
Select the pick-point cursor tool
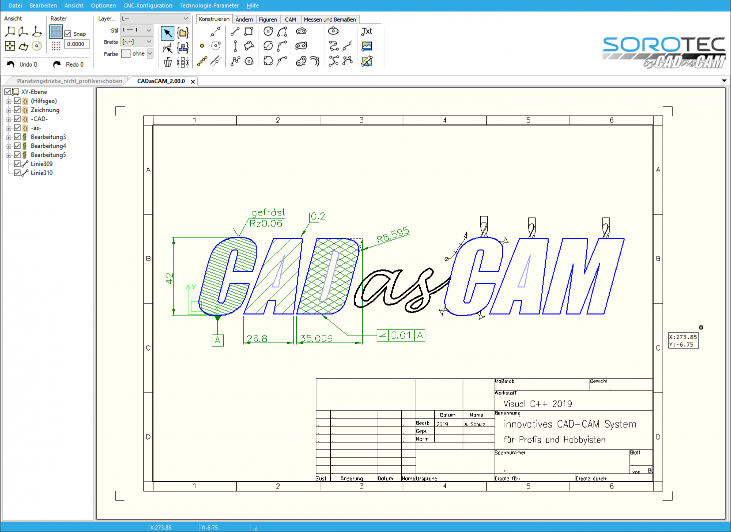pyautogui.click(x=167, y=48)
